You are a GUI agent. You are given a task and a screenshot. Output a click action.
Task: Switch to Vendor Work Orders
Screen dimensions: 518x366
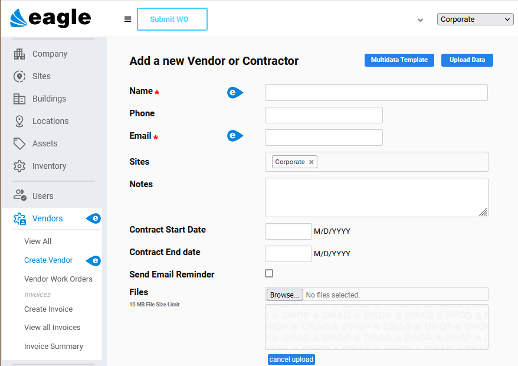click(x=57, y=279)
